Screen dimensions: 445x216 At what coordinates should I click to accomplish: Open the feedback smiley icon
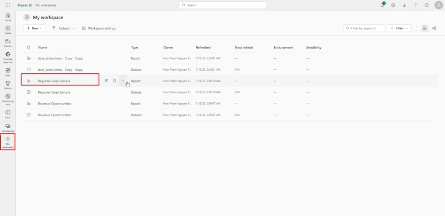[x=427, y=5]
